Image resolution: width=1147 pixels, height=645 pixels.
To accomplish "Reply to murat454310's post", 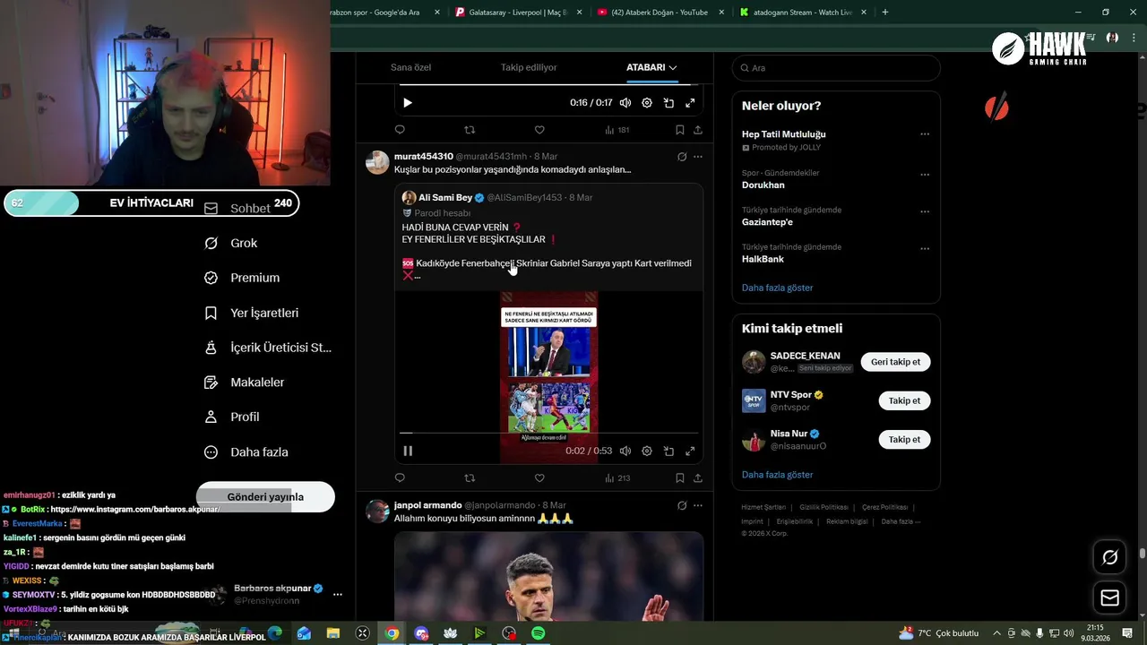I will pyautogui.click(x=400, y=478).
